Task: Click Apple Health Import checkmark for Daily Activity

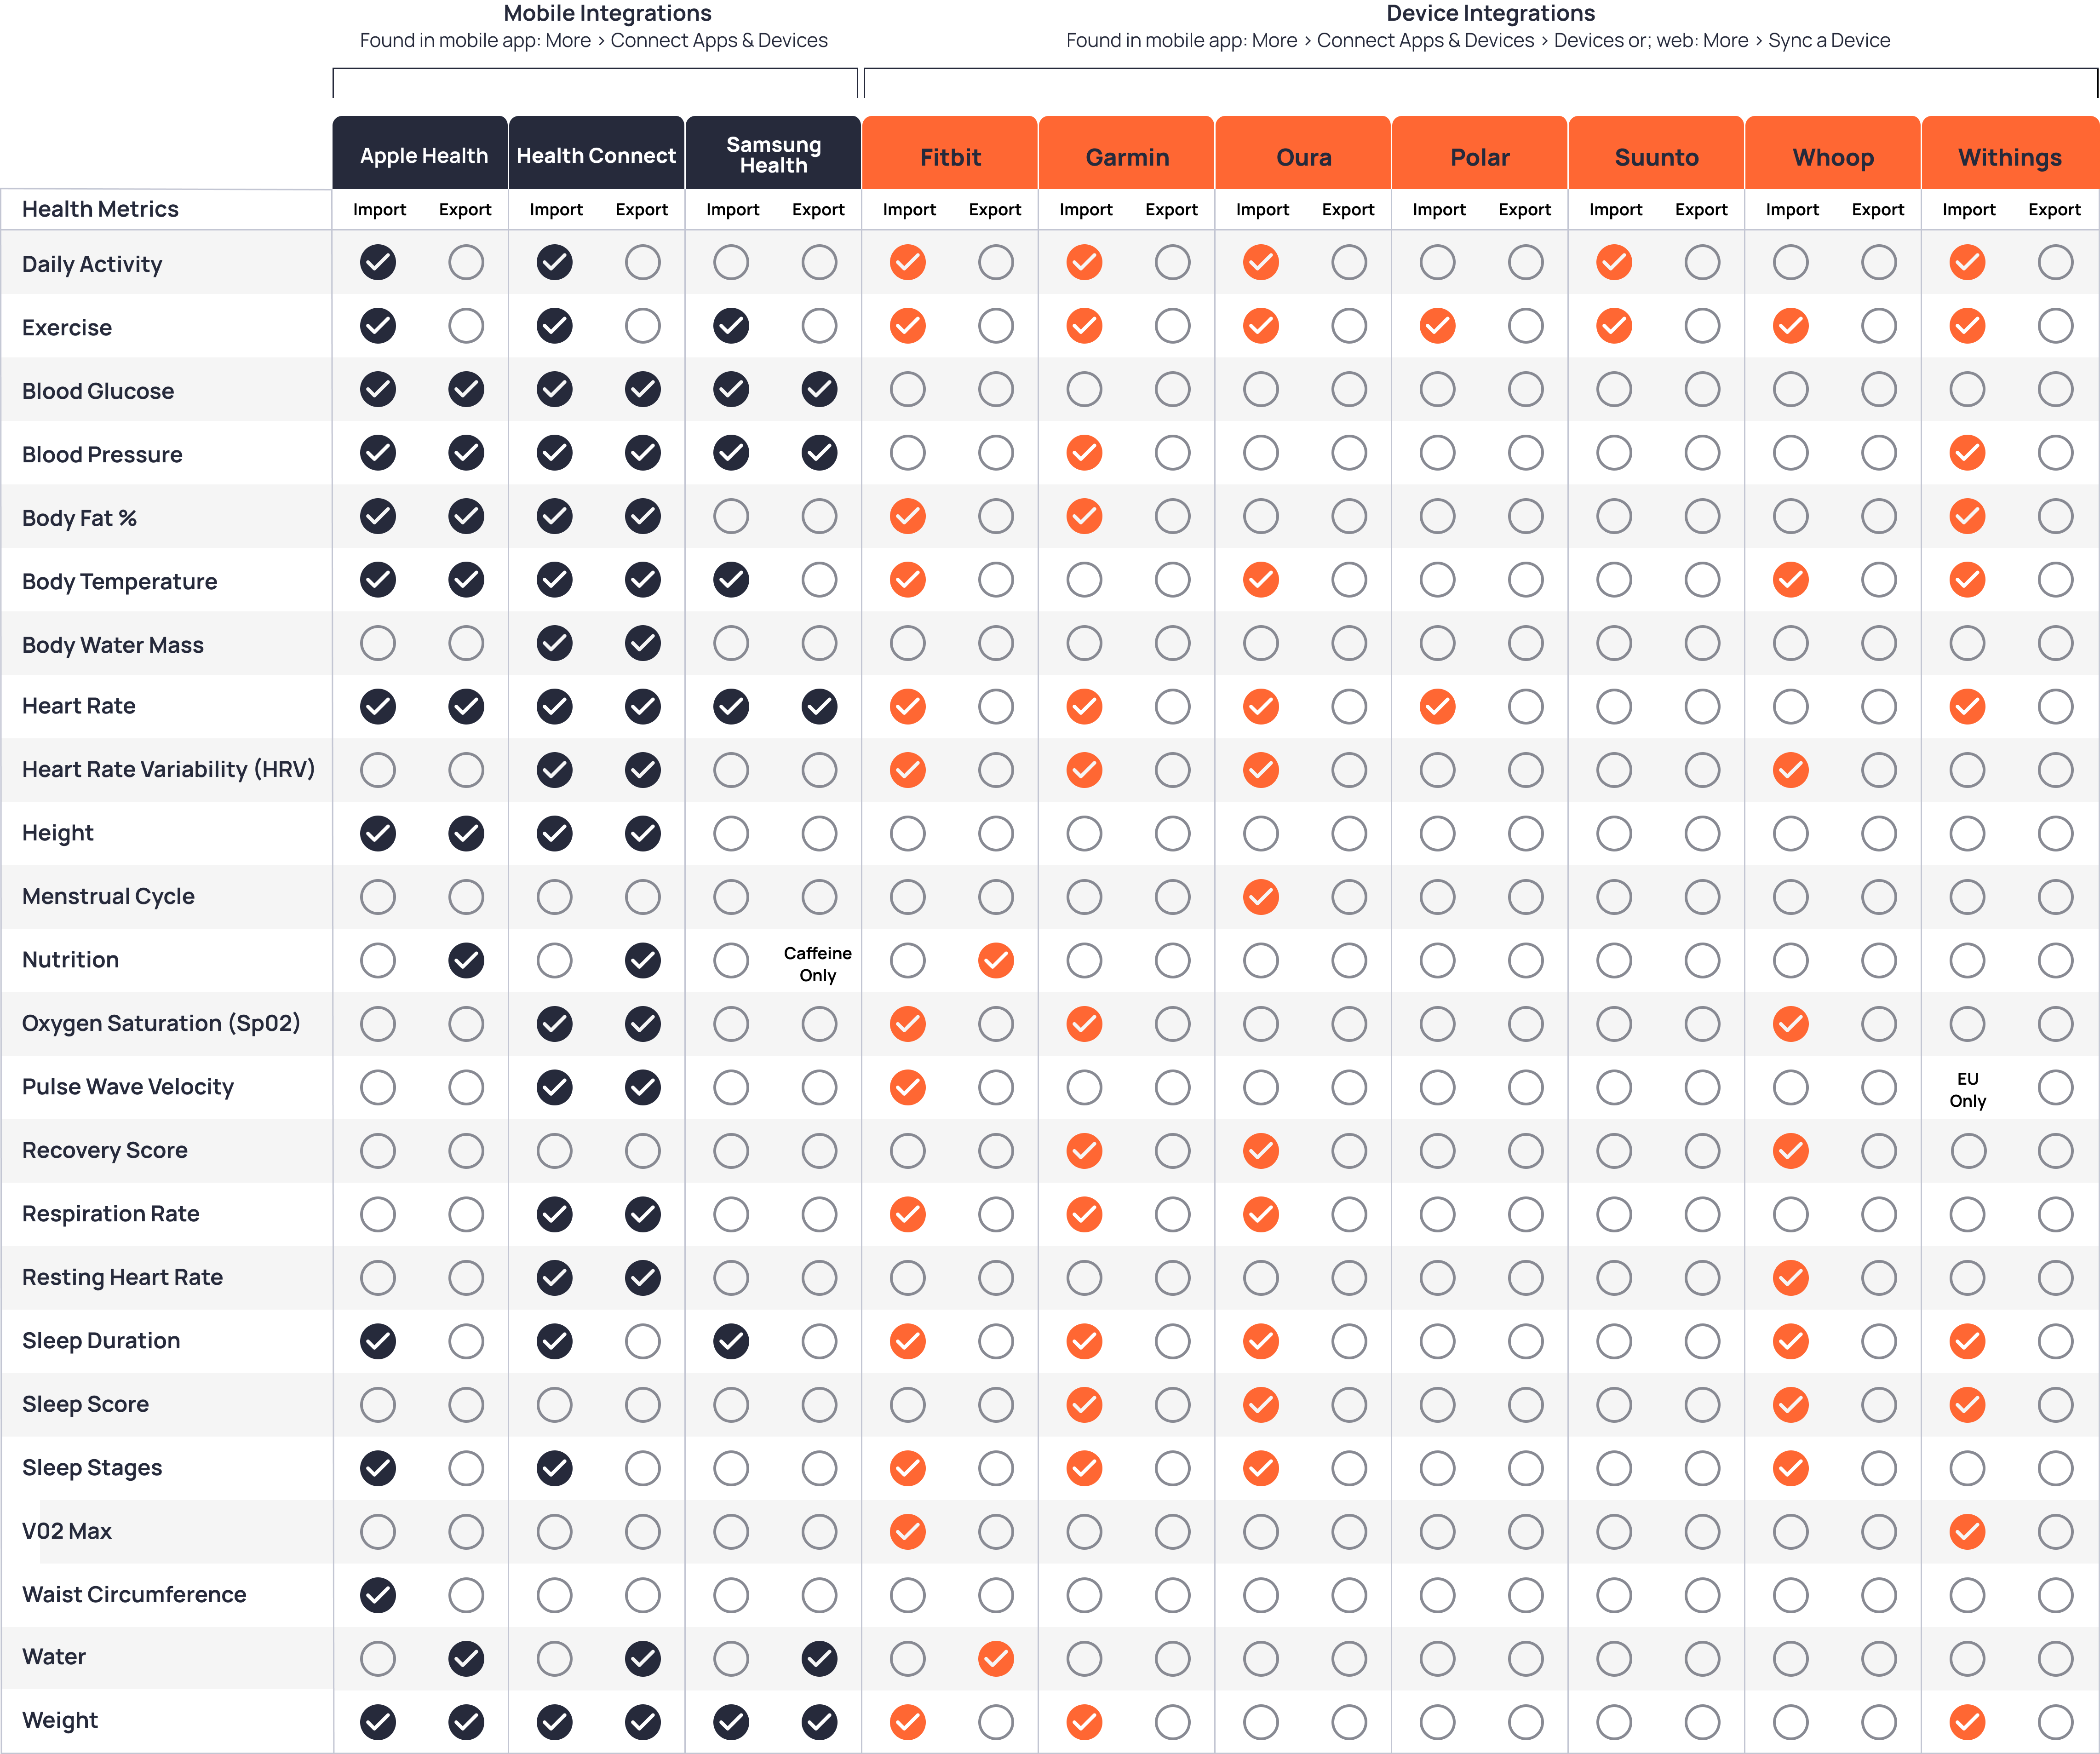Action: click(x=378, y=263)
